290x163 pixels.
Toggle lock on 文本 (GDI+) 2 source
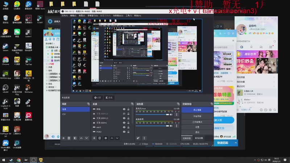tap(128, 118)
